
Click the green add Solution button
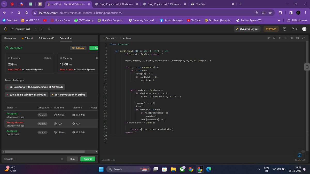(x=94, y=48)
